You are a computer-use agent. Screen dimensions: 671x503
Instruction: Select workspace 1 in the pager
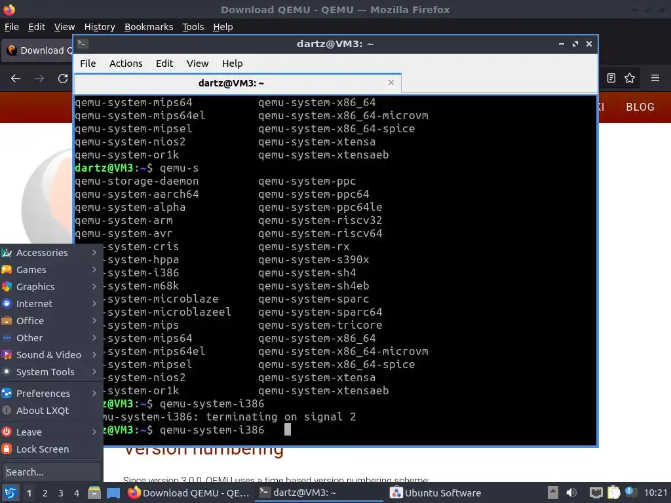tap(29, 493)
